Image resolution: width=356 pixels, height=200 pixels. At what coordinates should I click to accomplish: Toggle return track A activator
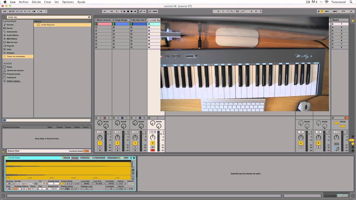[301, 143]
